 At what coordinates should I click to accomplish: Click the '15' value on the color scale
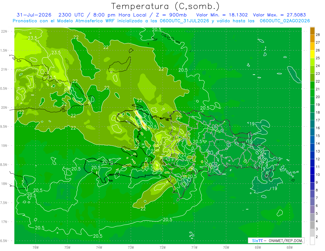pyautogui.click(x=318, y=136)
